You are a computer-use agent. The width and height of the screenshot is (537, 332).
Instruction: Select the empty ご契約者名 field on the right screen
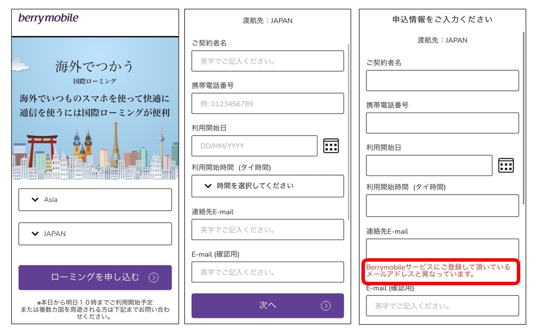click(442, 81)
